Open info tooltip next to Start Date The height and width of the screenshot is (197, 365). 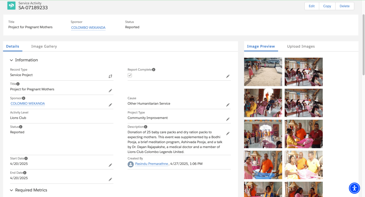(x=26, y=159)
